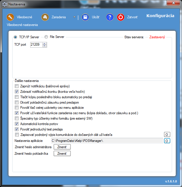Decrease TCP port with down arrow
Viewport: 182px width, 187px height.
(45, 46)
